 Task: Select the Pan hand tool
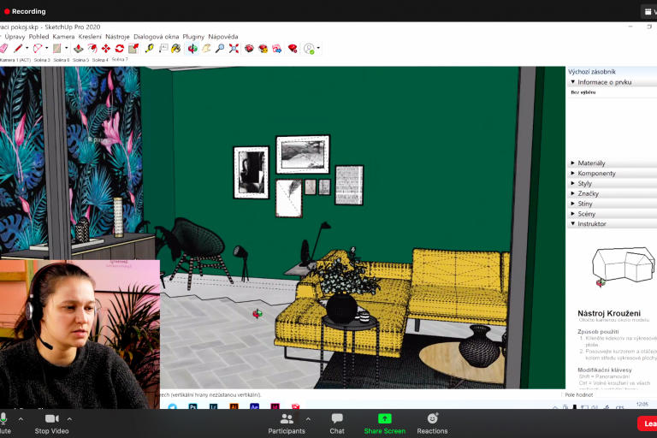tap(206, 49)
